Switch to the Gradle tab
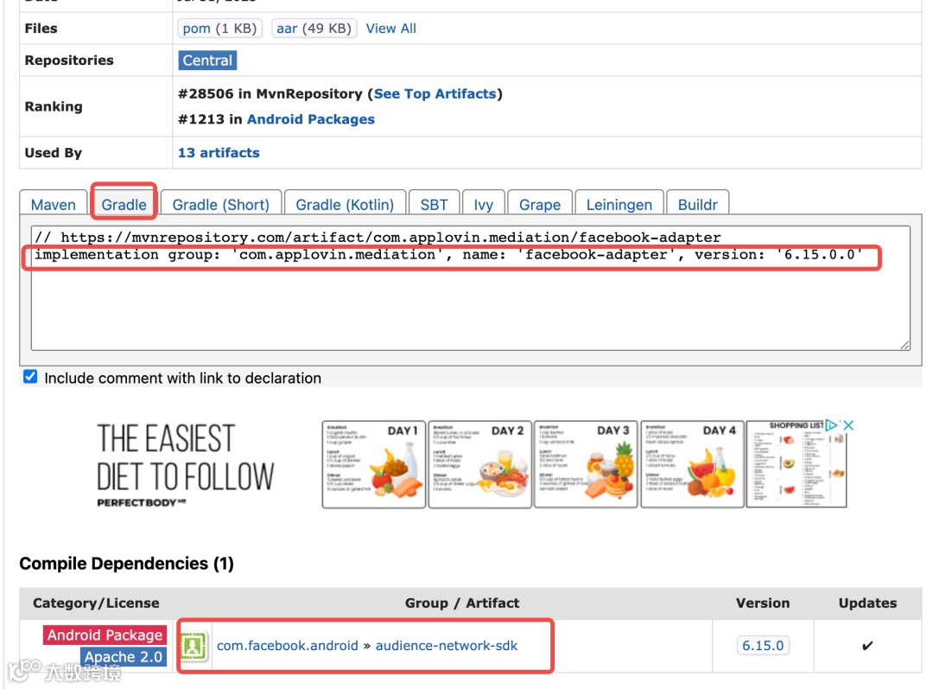 (124, 204)
